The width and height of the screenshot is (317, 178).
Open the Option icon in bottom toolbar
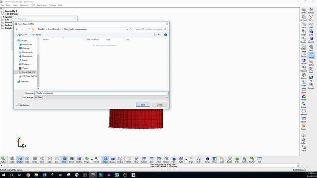tap(3, 160)
